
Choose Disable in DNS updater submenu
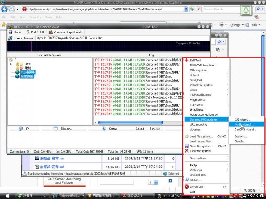tap(246, 141)
